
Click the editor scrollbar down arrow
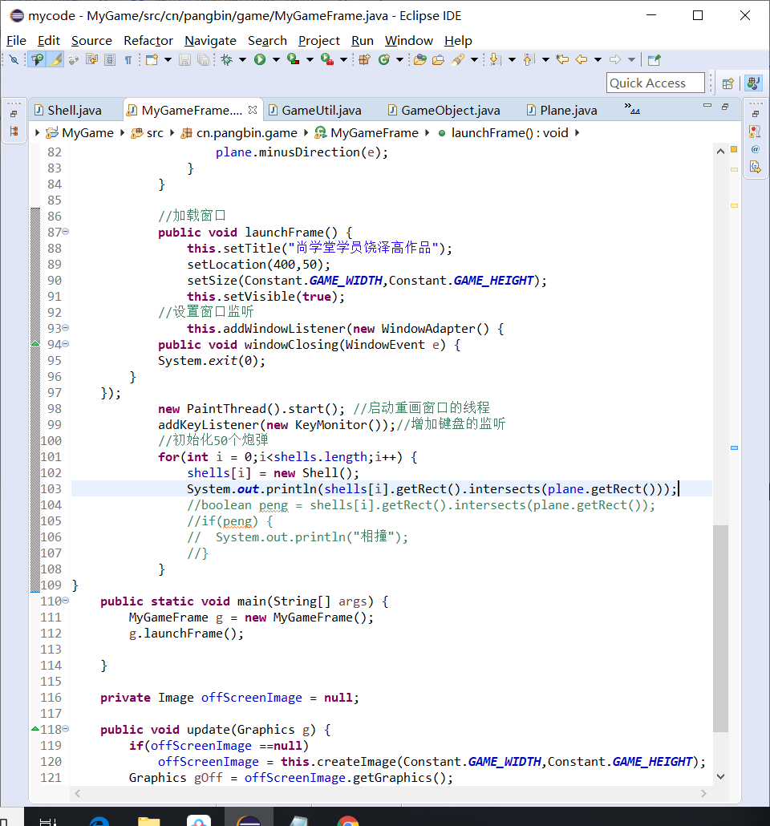pyautogui.click(x=720, y=776)
